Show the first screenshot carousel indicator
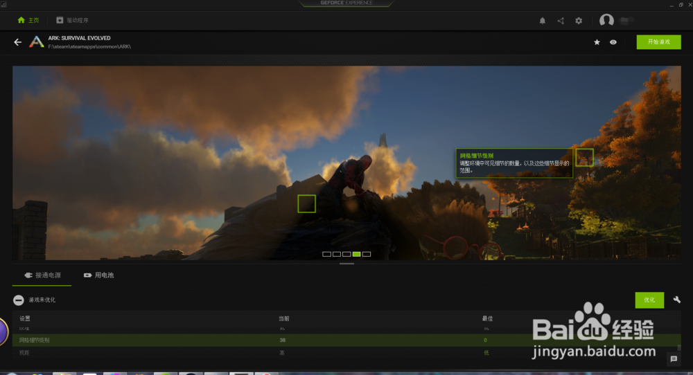 [326, 254]
